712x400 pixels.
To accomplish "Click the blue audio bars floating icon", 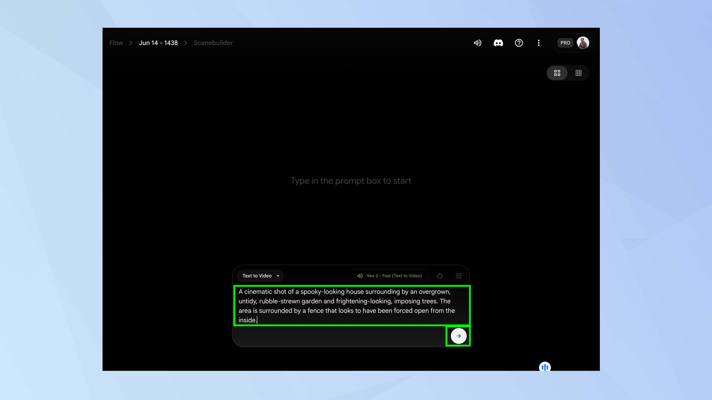I will tap(545, 367).
